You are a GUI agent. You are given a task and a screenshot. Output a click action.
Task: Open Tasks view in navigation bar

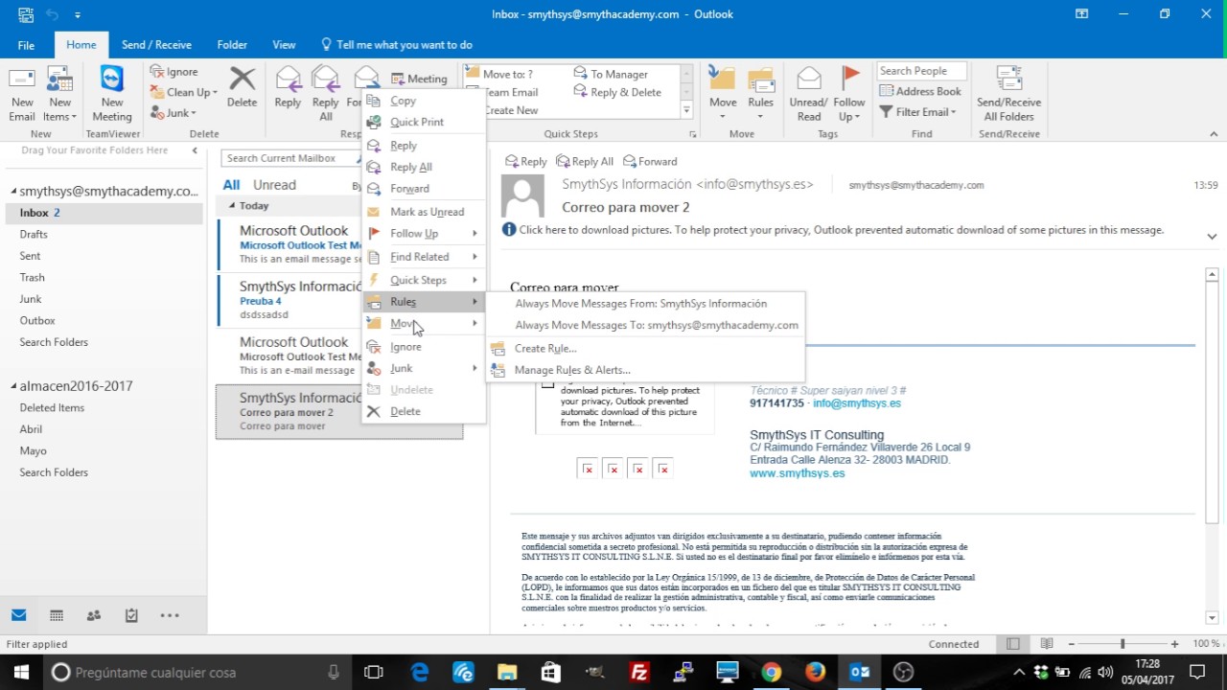pos(131,615)
